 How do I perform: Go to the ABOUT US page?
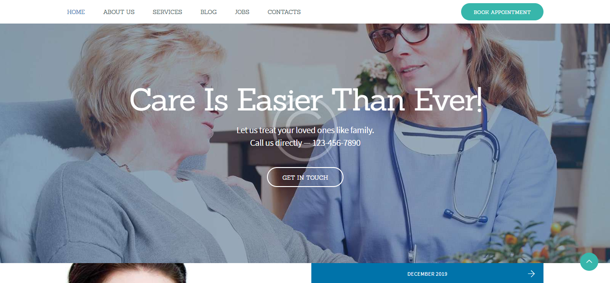point(119,12)
